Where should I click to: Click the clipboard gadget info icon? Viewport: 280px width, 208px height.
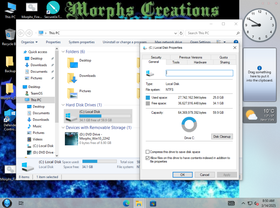click(x=259, y=68)
